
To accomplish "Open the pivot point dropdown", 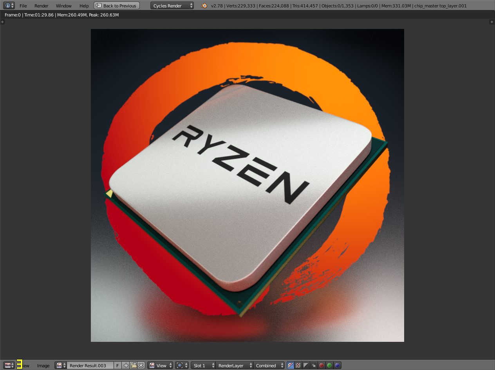I will (182, 365).
